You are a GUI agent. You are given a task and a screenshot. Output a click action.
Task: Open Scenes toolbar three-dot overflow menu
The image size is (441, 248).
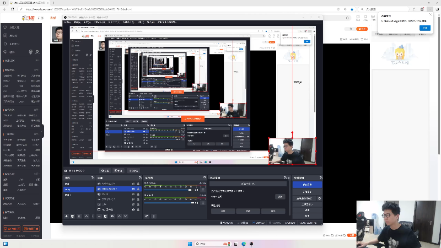point(93,216)
